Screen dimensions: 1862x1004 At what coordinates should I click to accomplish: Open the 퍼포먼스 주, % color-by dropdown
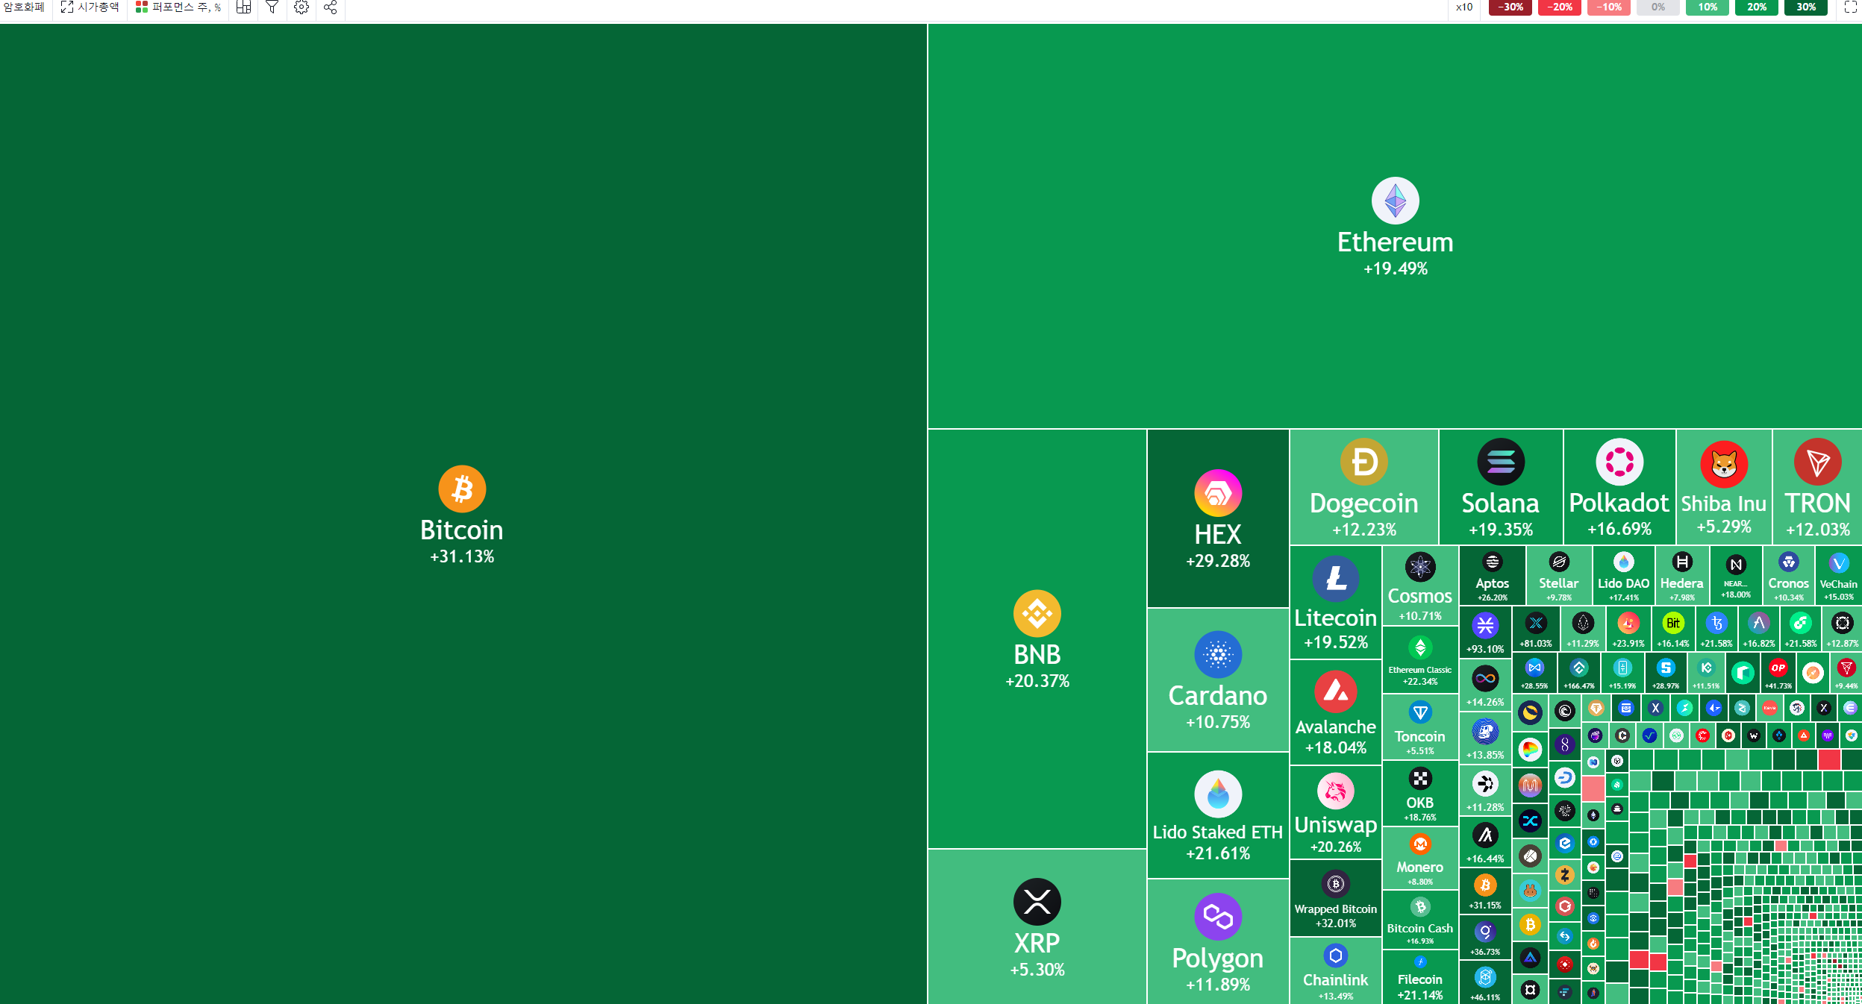coord(178,7)
